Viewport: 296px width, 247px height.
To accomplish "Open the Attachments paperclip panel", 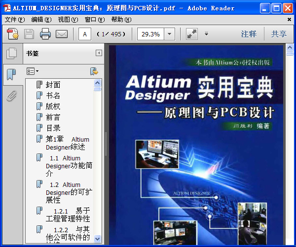I will pos(11,95).
